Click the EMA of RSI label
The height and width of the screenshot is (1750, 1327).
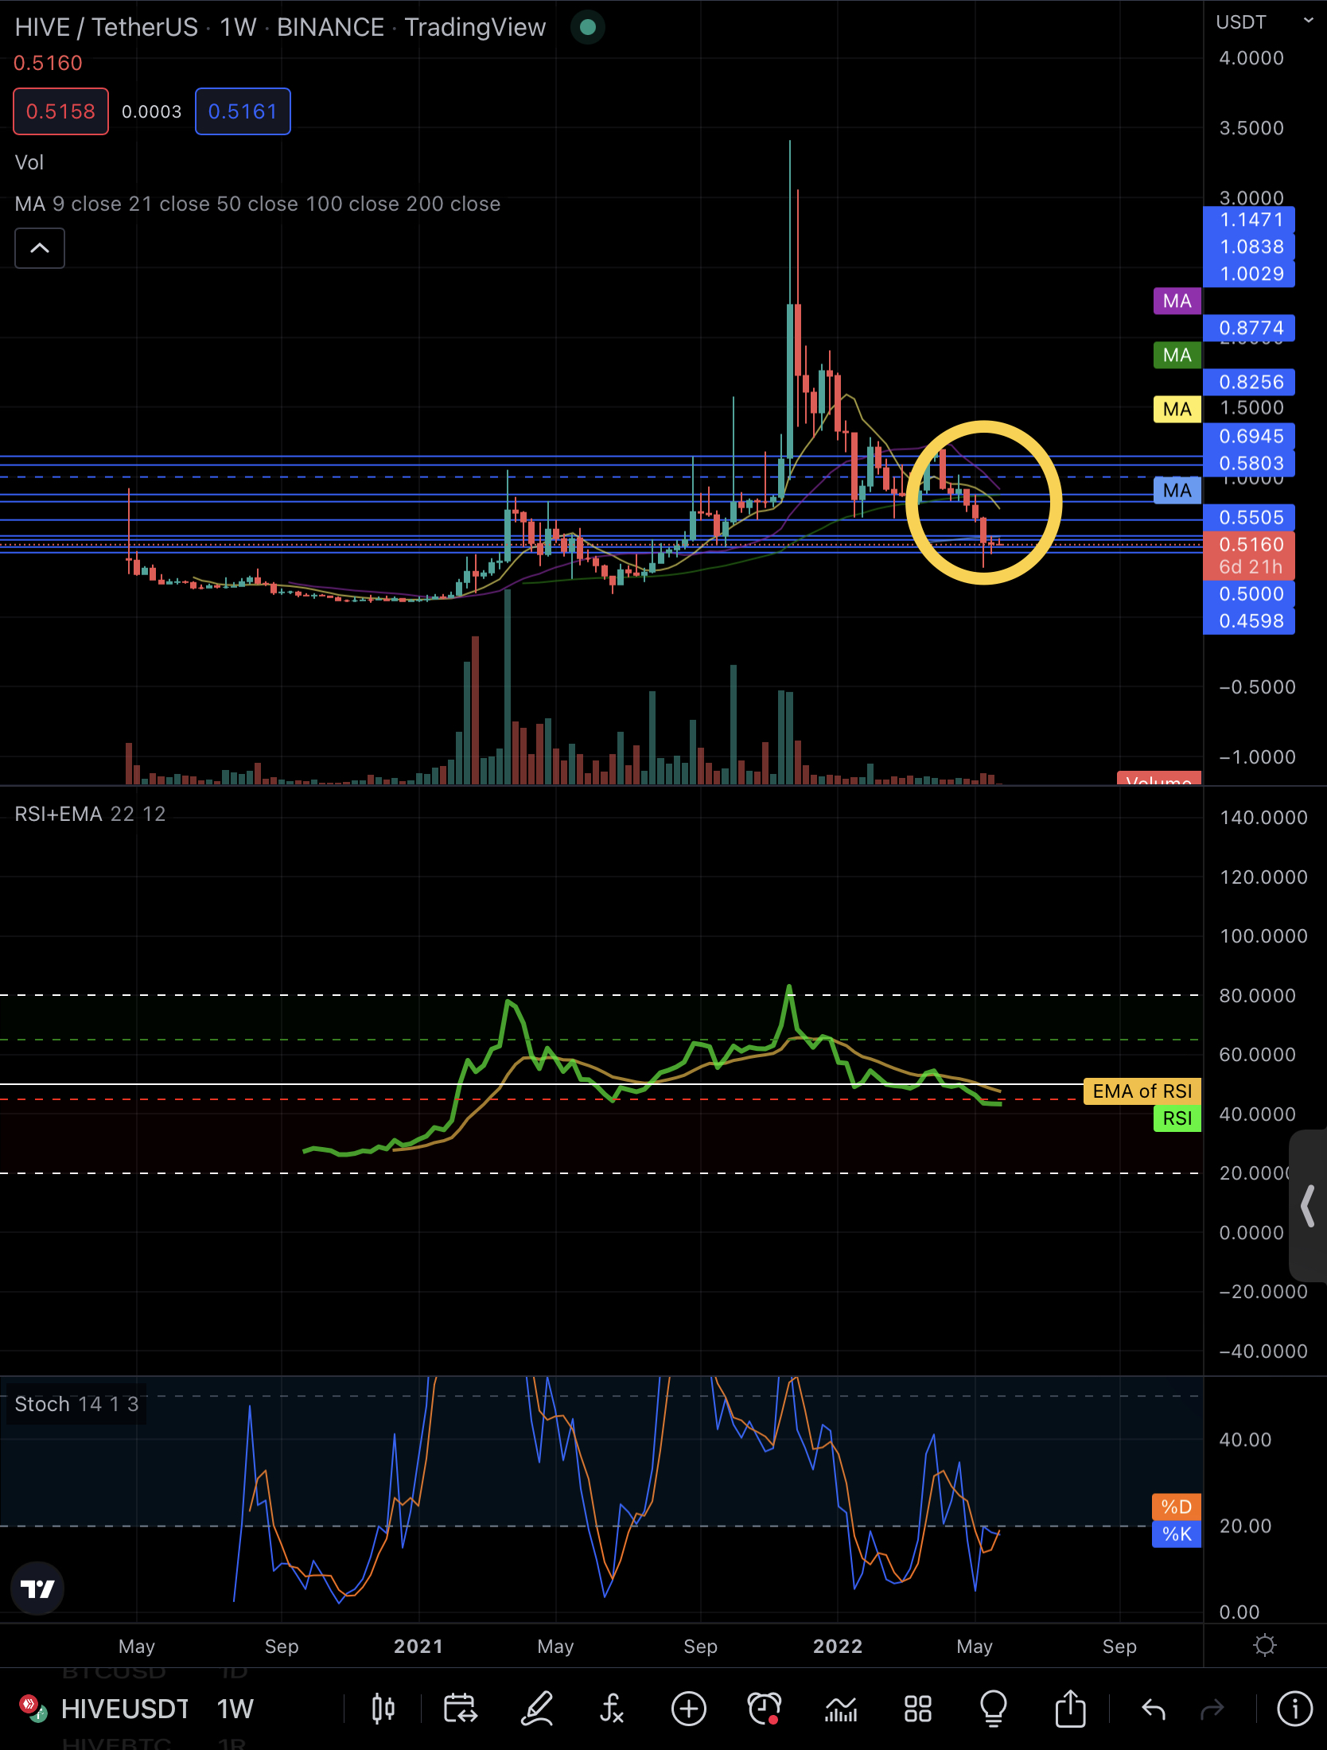pos(1142,1091)
